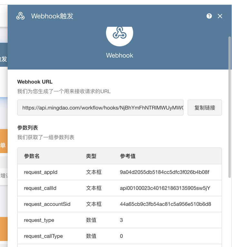Click 文本框 type in request_appId row

pos(94,172)
